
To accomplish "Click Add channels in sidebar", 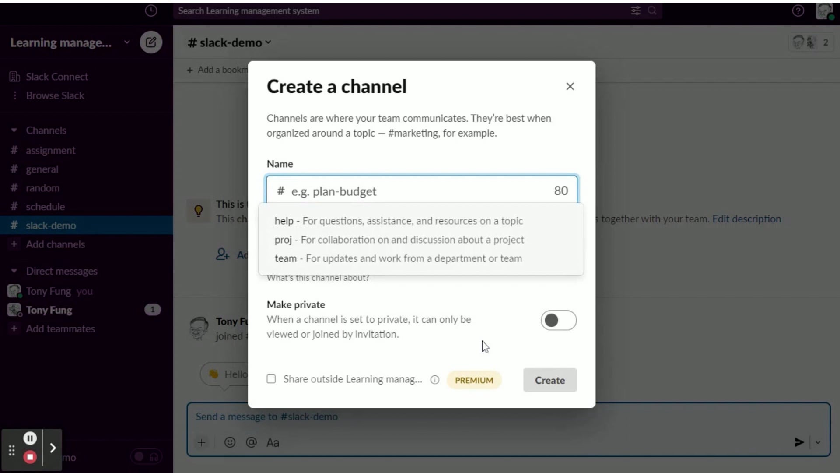I will [x=55, y=244].
